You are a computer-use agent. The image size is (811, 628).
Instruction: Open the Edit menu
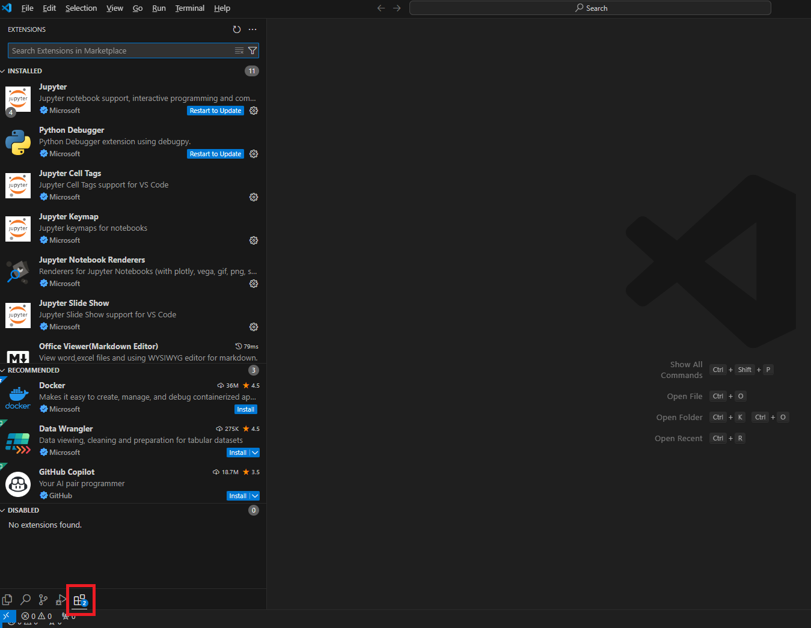(49, 8)
